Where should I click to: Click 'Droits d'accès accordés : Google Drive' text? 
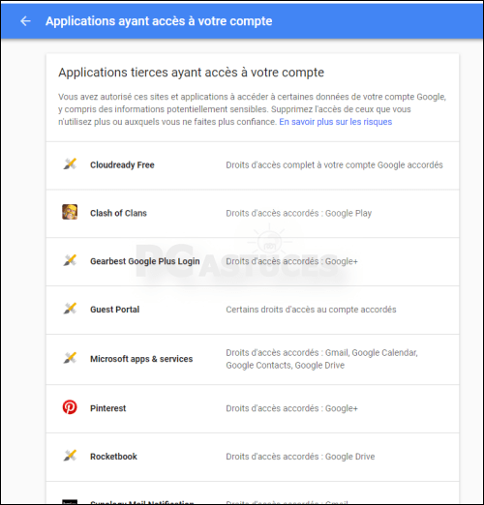[300, 457]
